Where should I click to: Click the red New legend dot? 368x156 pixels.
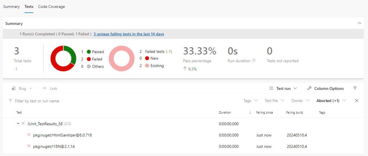tap(147, 59)
